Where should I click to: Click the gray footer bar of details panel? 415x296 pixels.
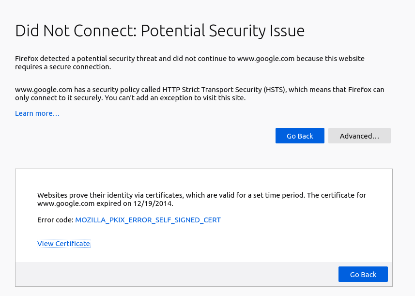pos(174,274)
